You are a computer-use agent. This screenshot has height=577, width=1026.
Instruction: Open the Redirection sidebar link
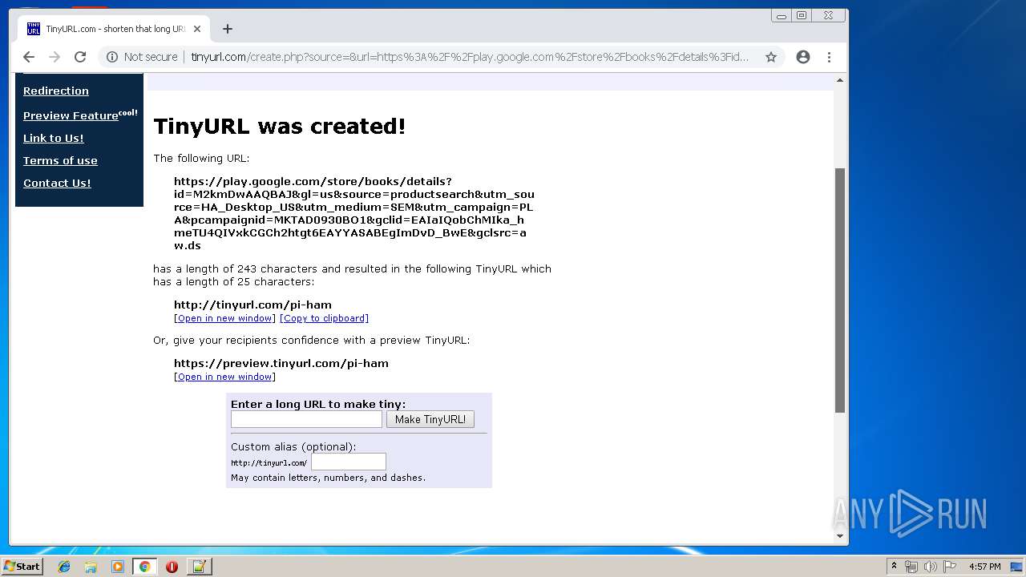click(x=56, y=91)
